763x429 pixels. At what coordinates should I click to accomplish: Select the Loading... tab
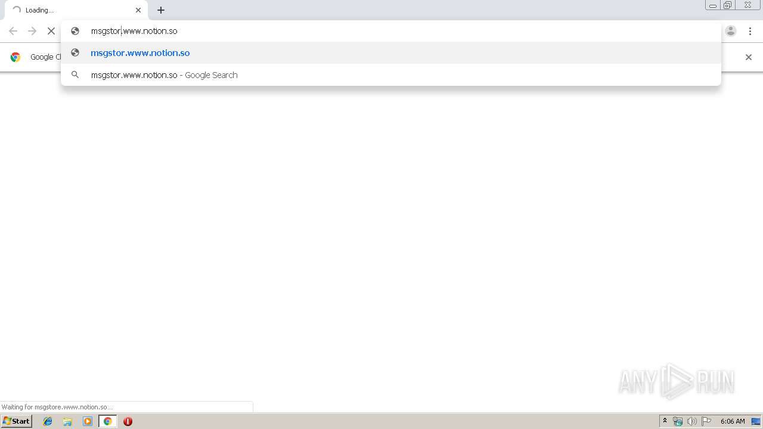(76, 10)
